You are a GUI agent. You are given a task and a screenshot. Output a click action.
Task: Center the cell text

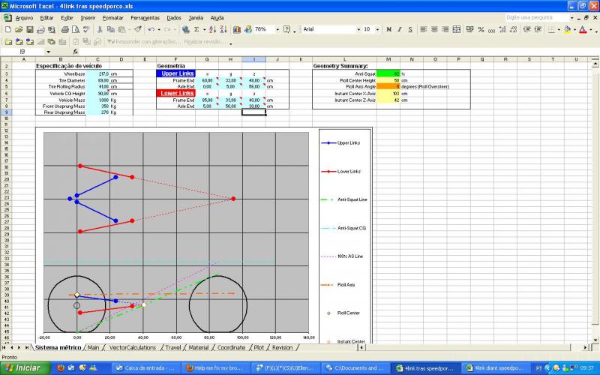point(434,29)
